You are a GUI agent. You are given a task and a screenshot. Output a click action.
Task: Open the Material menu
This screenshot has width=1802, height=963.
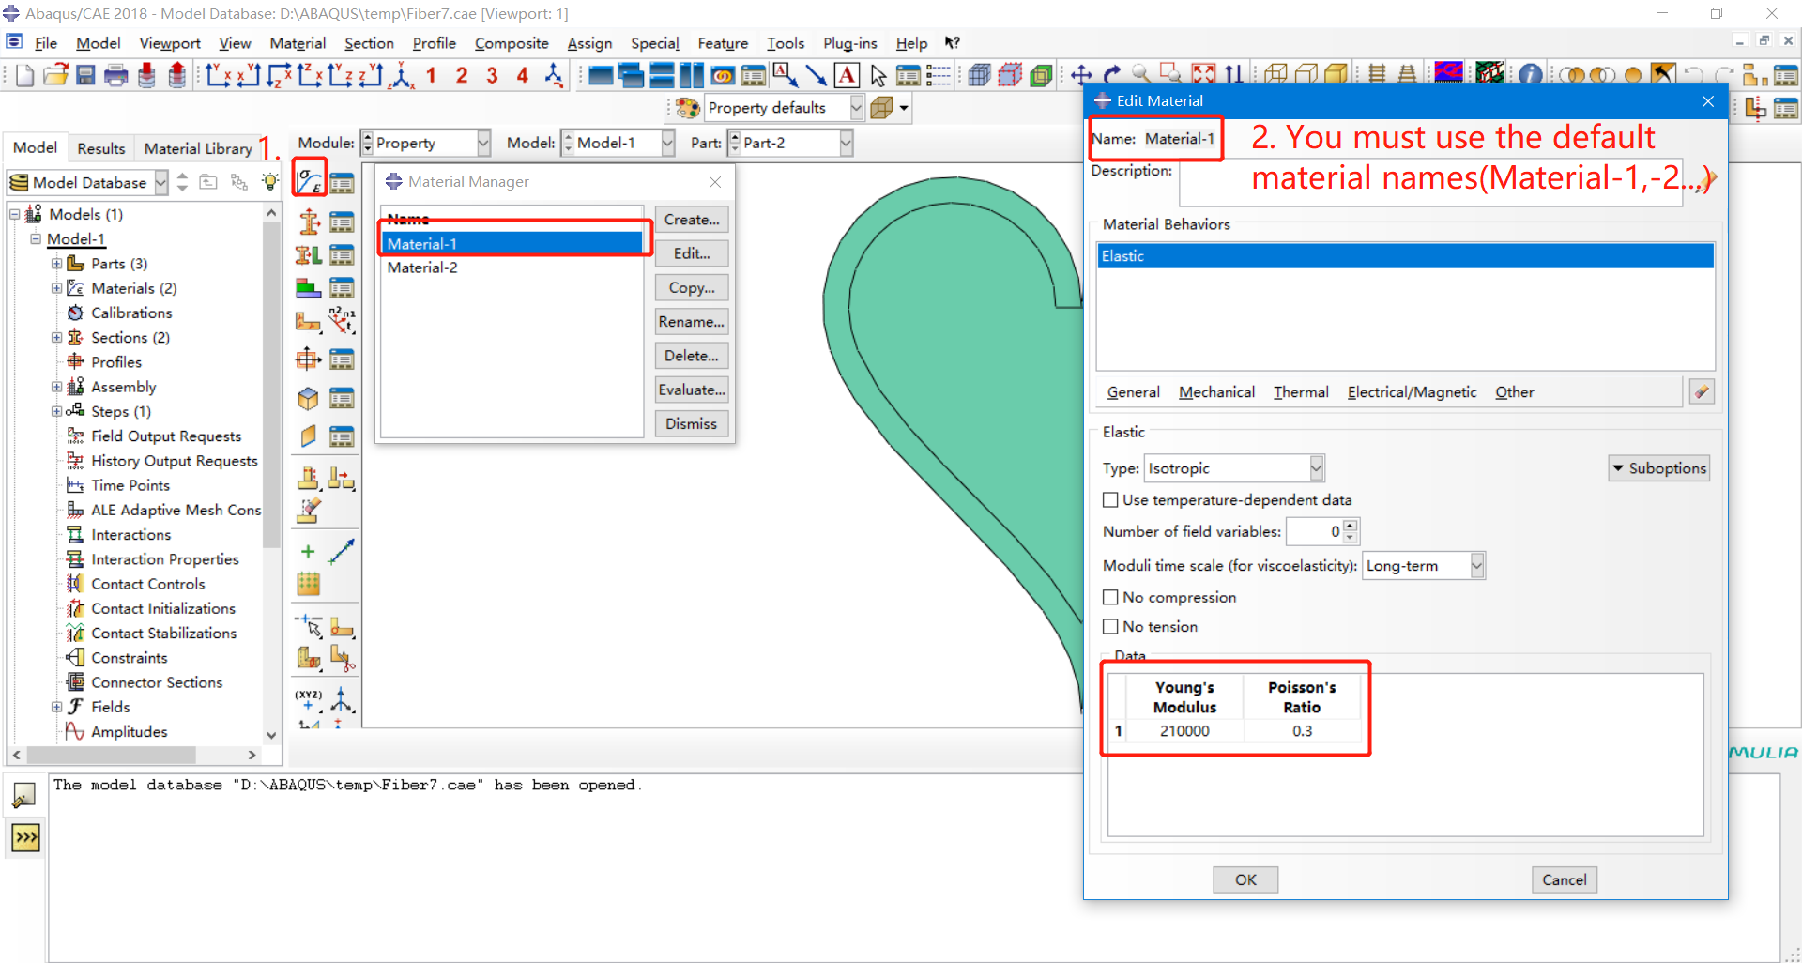298,43
